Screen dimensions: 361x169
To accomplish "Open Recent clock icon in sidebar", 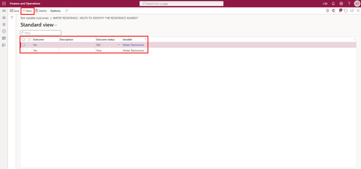I will [4, 31].
